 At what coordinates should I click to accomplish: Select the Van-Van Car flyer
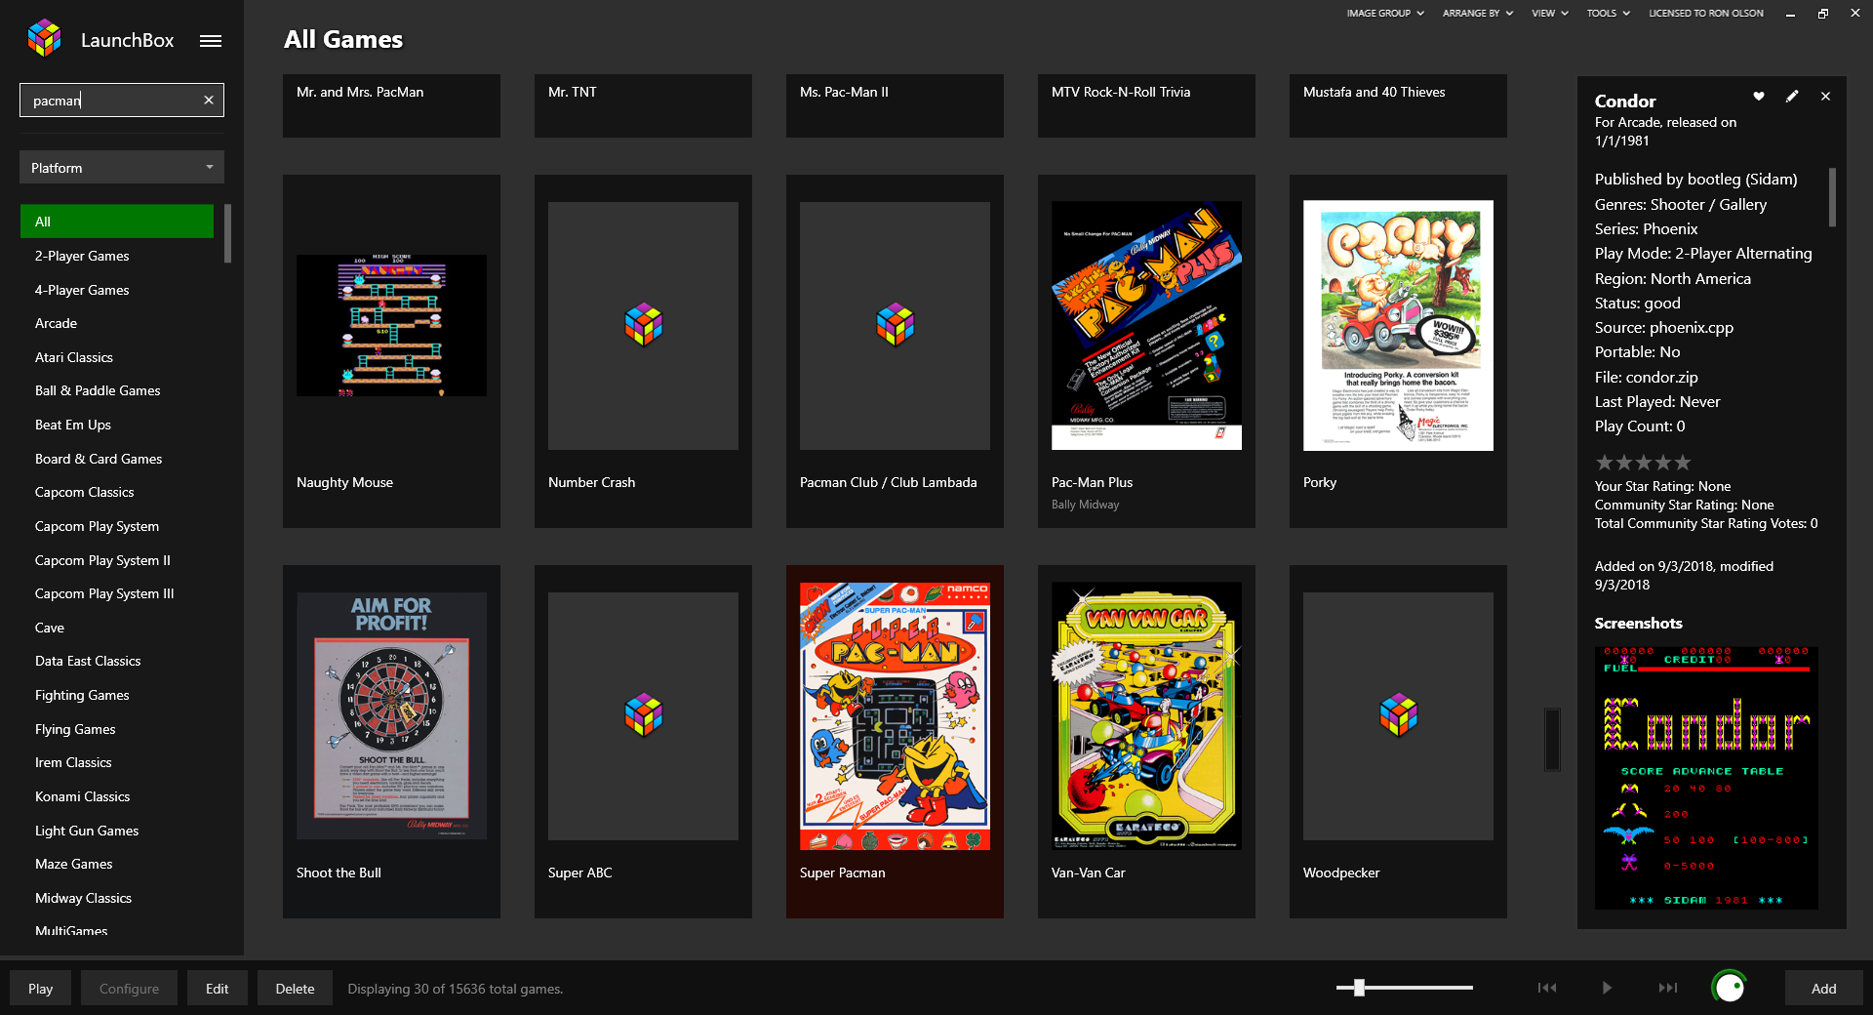[1146, 715]
